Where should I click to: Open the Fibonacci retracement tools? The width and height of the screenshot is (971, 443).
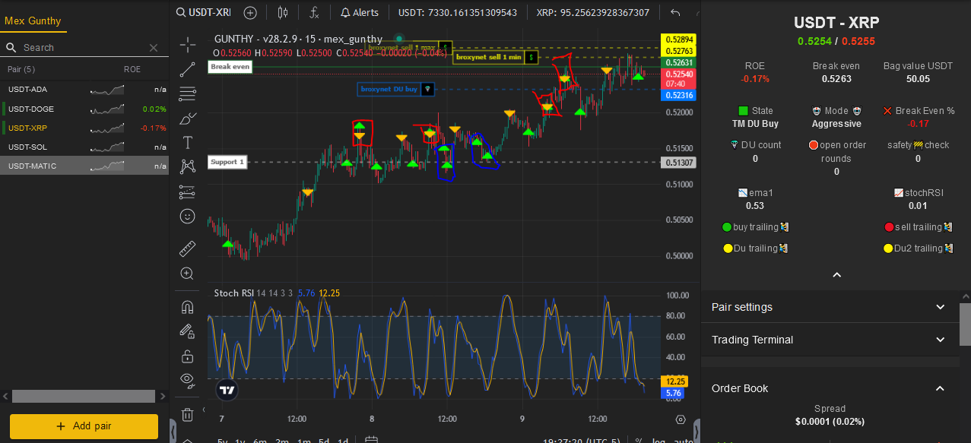(x=187, y=94)
